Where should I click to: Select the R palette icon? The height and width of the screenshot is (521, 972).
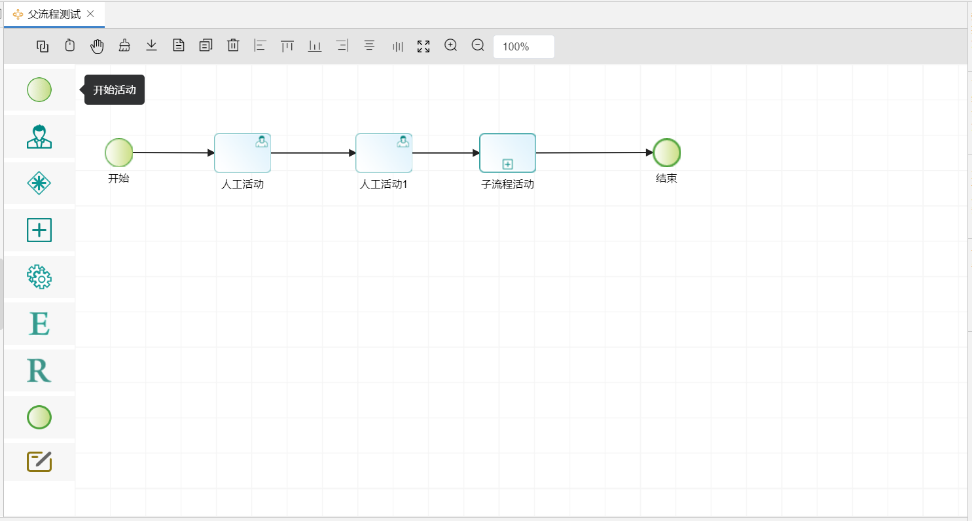pyautogui.click(x=39, y=371)
